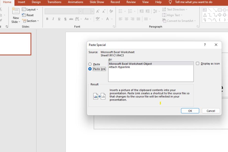Enable the Display as icon checkbox
The width and height of the screenshot is (228, 152).
197,63
